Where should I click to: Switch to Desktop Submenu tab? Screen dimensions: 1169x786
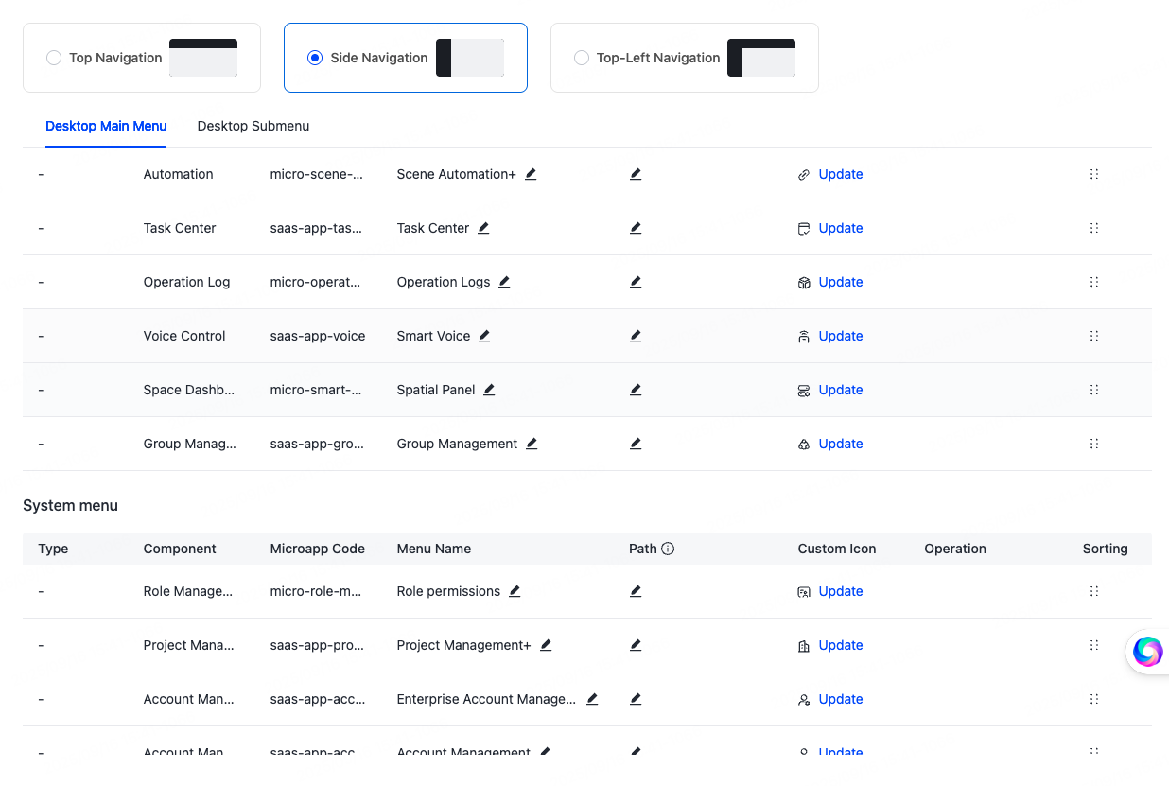253,126
